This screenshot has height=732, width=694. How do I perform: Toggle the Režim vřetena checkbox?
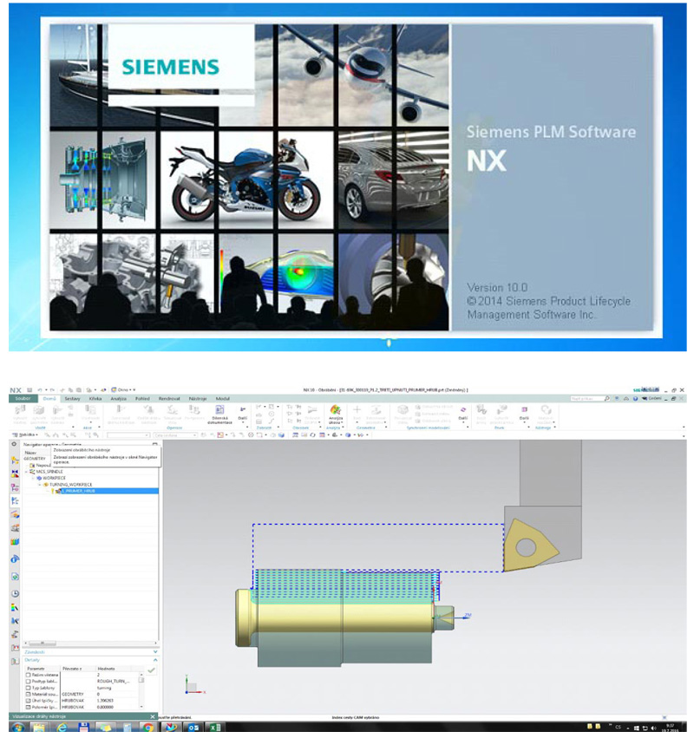(29, 675)
